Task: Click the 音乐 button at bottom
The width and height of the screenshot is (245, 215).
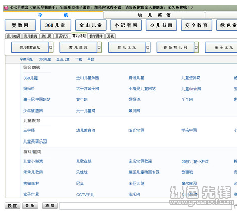Action: 30,206
